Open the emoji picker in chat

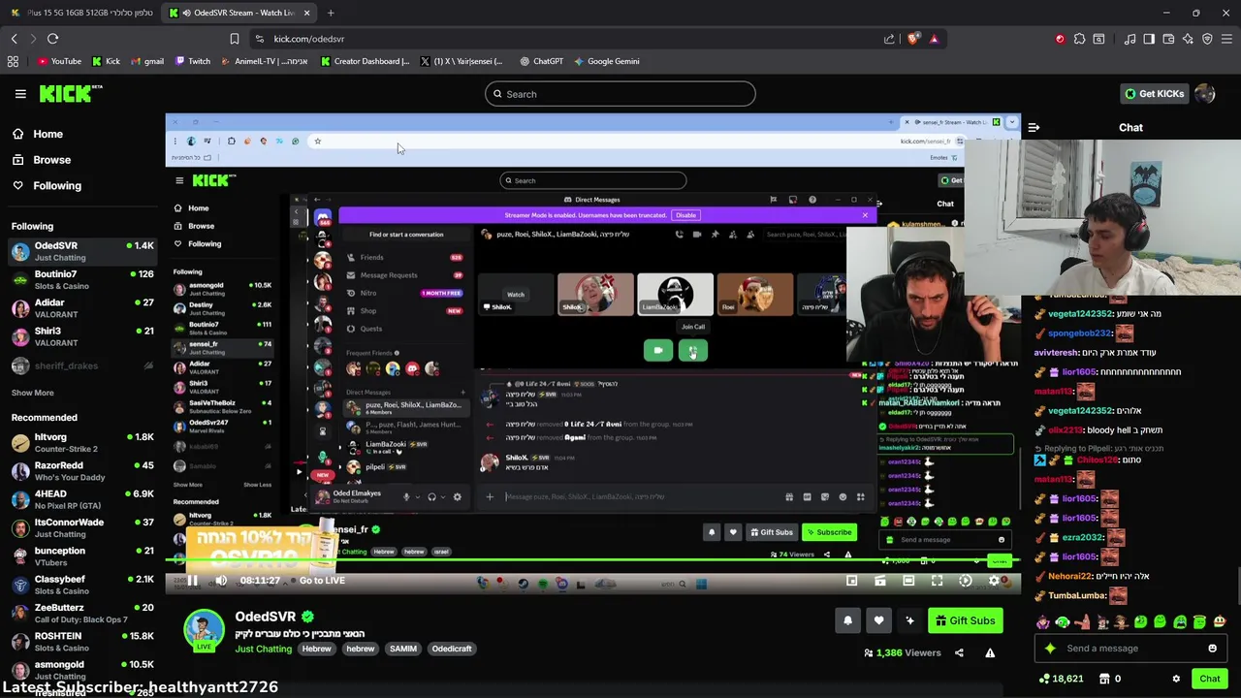1212,649
